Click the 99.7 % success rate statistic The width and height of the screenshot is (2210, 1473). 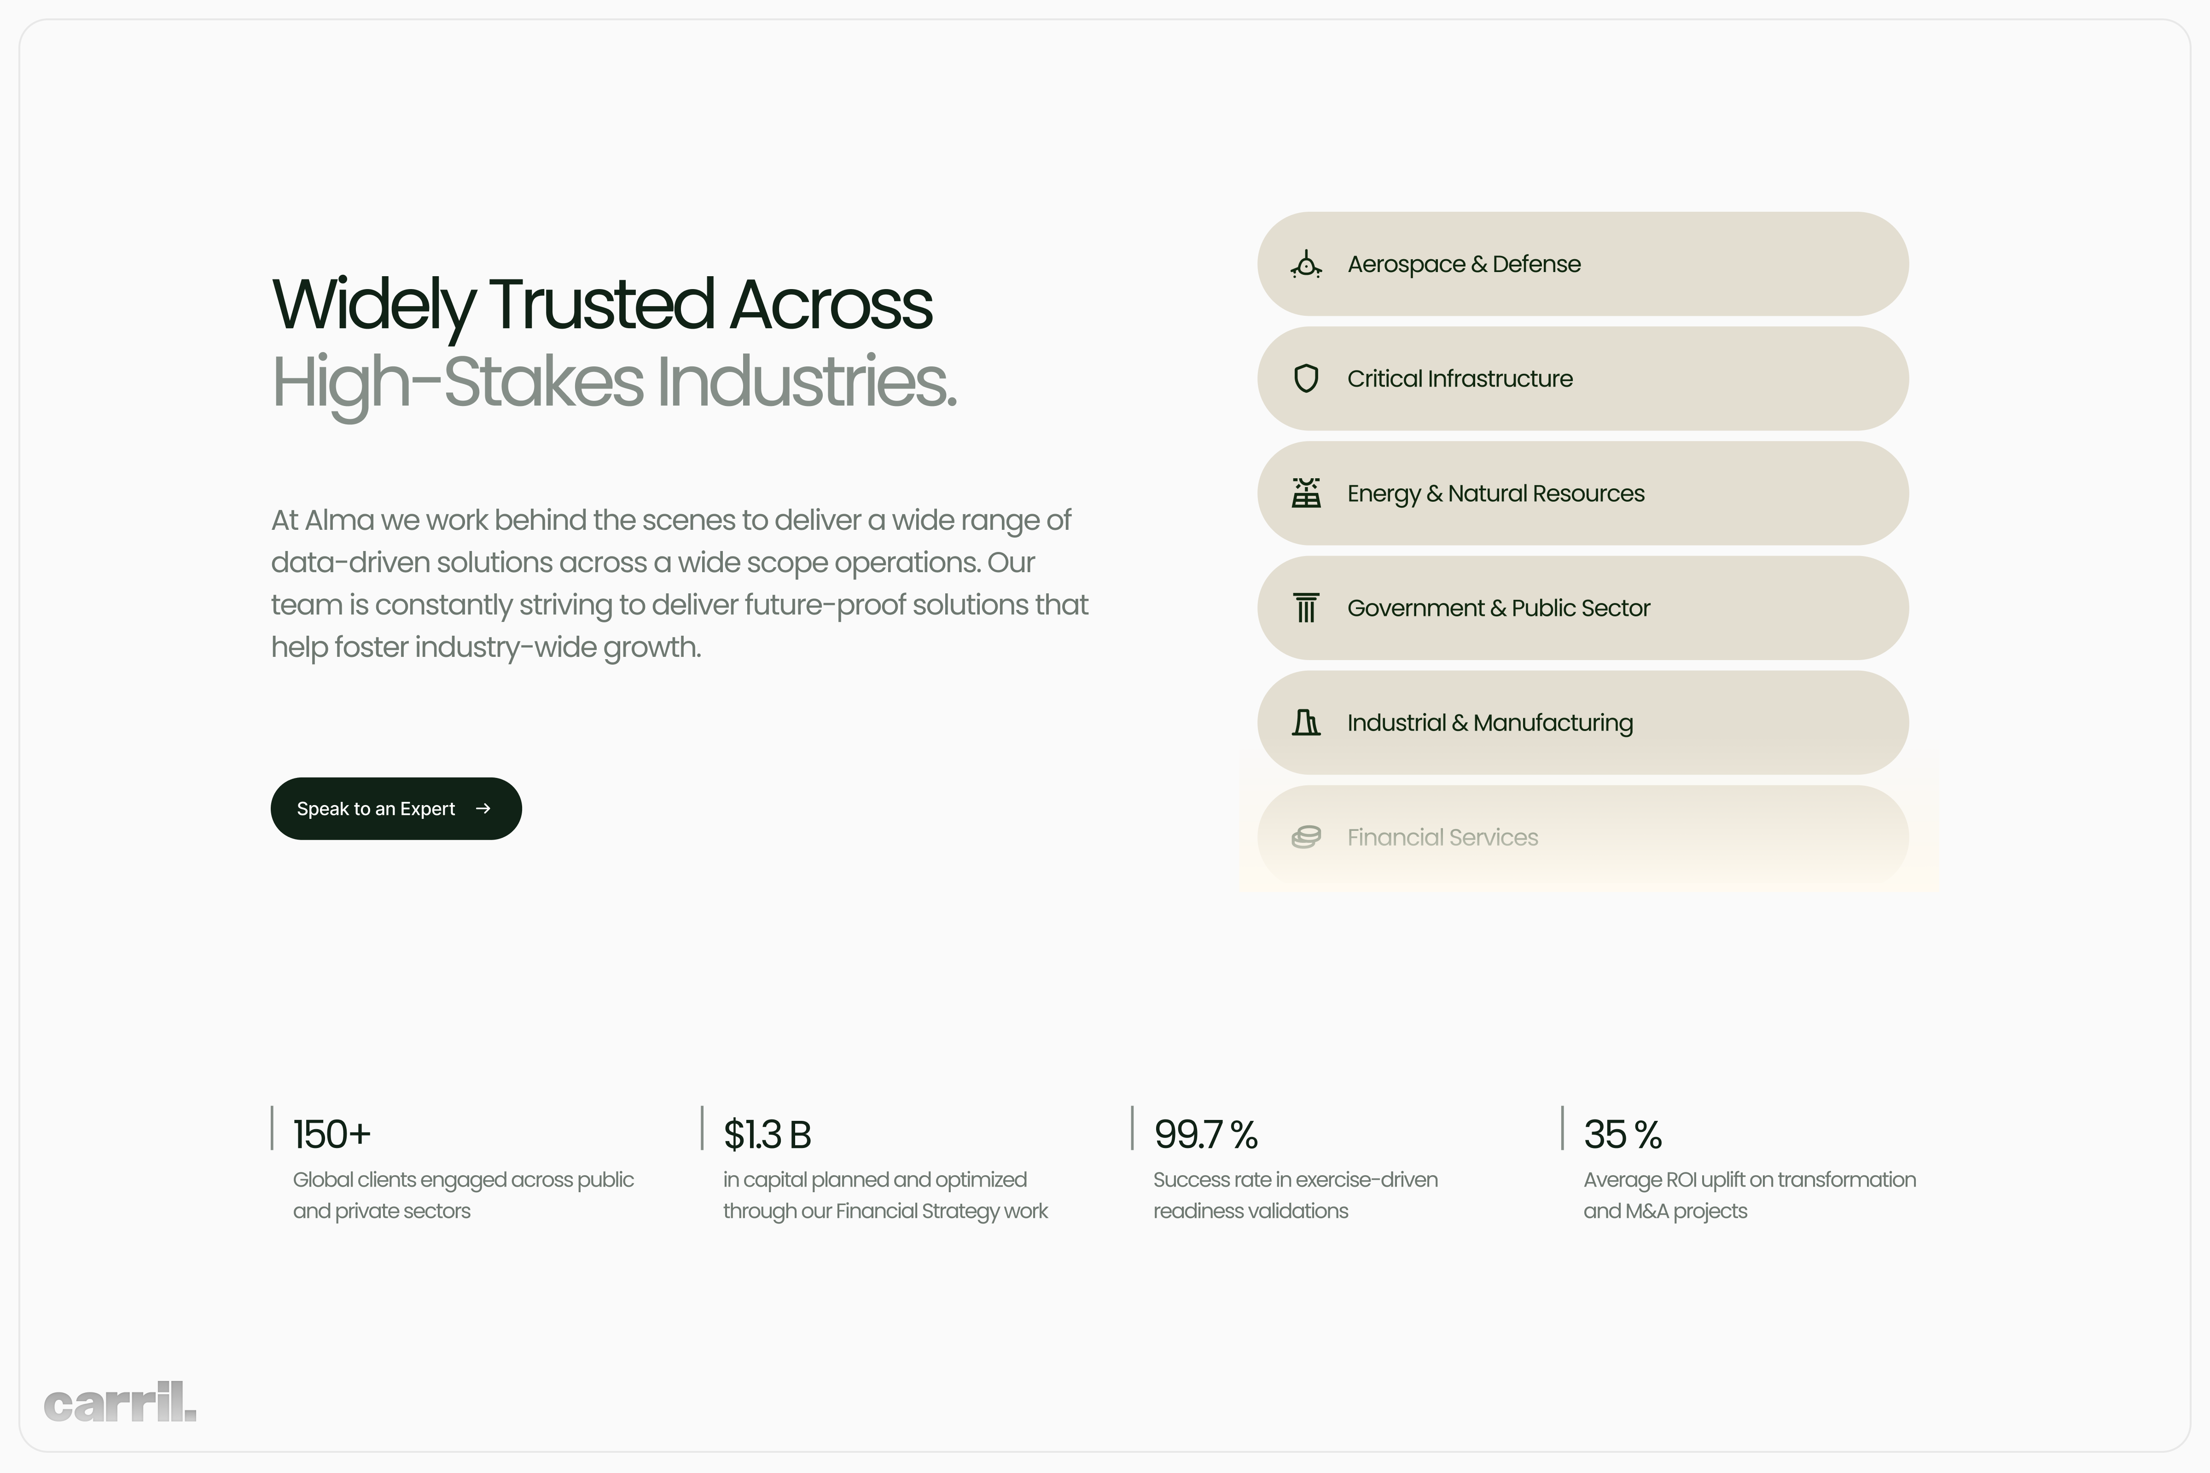[1205, 1135]
